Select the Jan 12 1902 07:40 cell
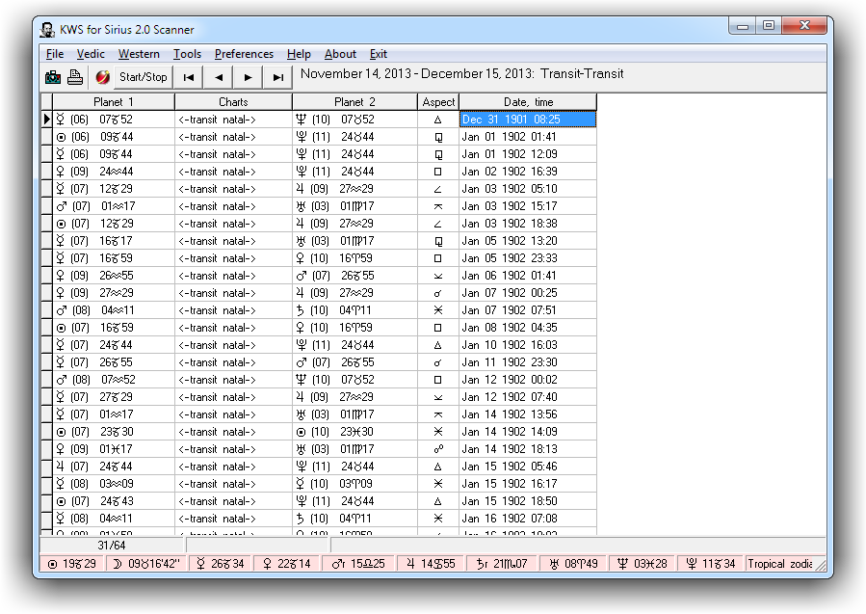Image resolution: width=866 pixels, height=614 pixels. pos(528,397)
